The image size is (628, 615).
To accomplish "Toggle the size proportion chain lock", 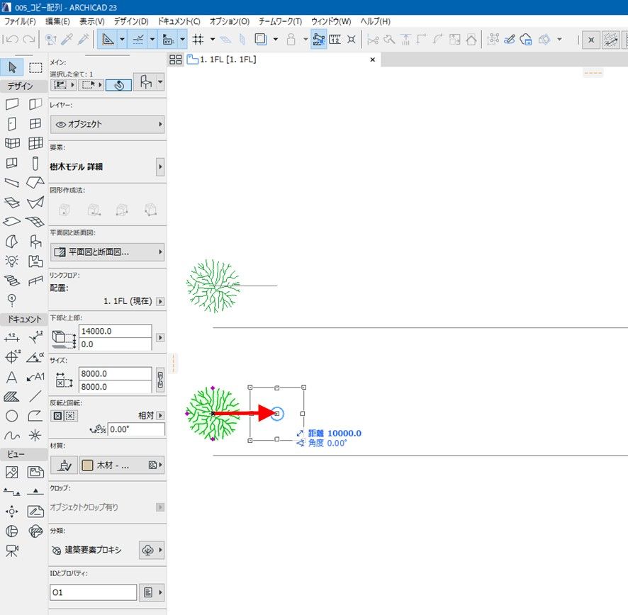I will 160,380.
